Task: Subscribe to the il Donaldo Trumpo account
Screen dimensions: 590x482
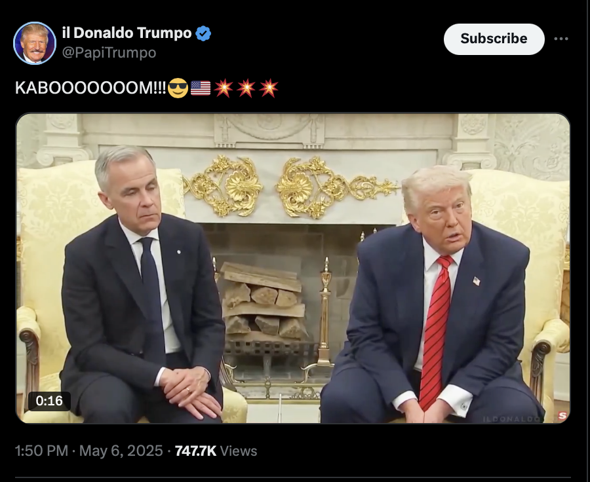Action: coord(494,39)
